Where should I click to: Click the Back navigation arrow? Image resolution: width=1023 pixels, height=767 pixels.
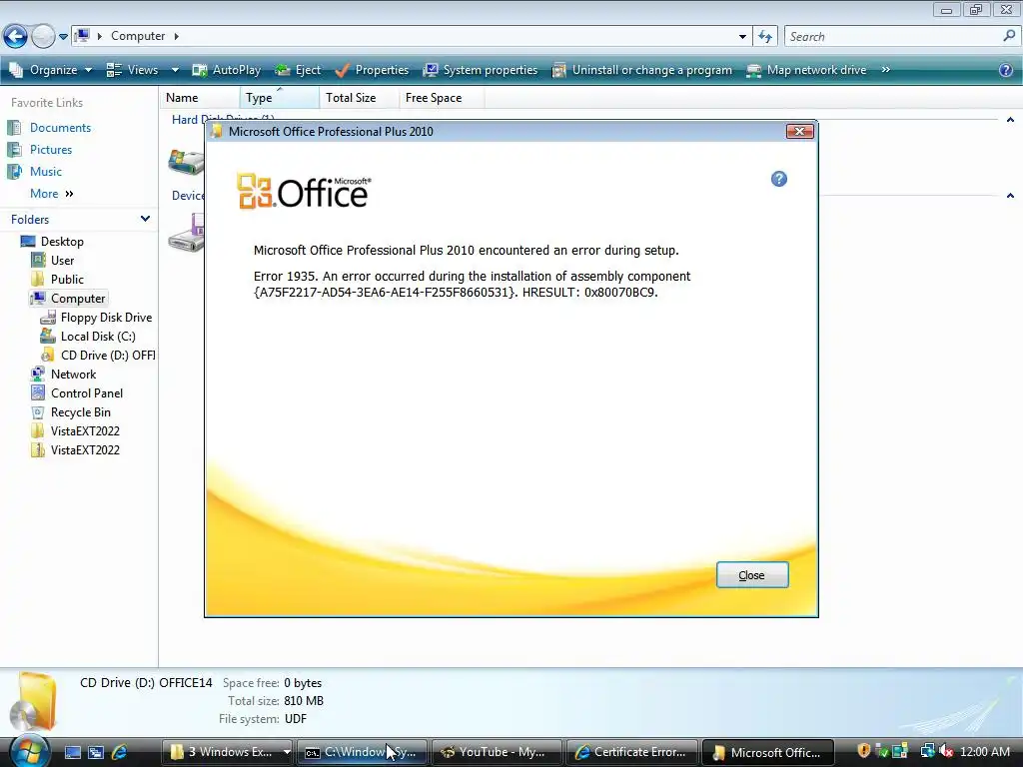(x=16, y=36)
